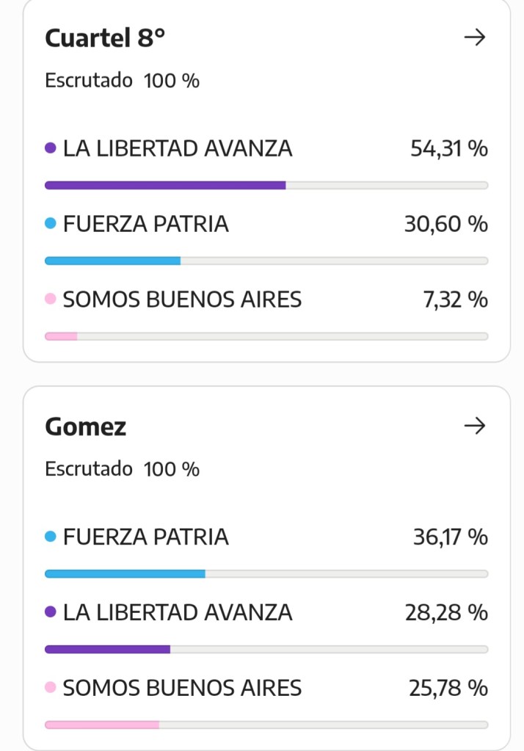Click Cuartel 8° La Libertad Avanza purple progress bar

point(165,185)
